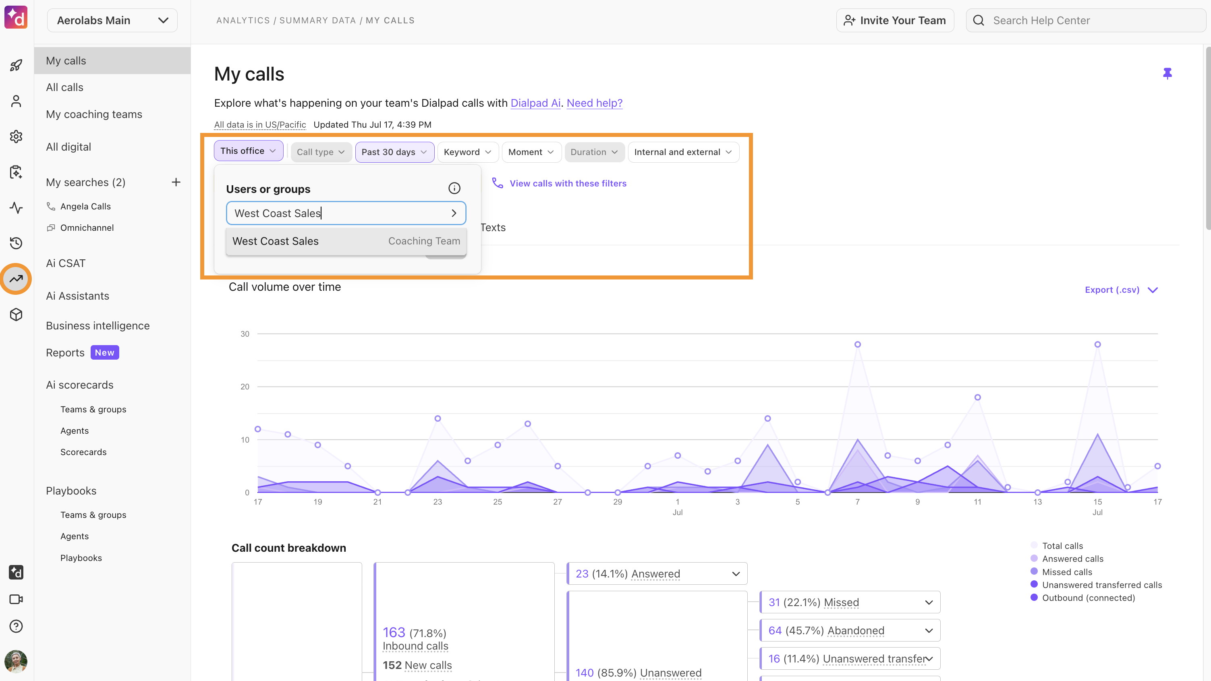Open the user profile icon in sidebar
The height and width of the screenshot is (681, 1211).
[16, 101]
